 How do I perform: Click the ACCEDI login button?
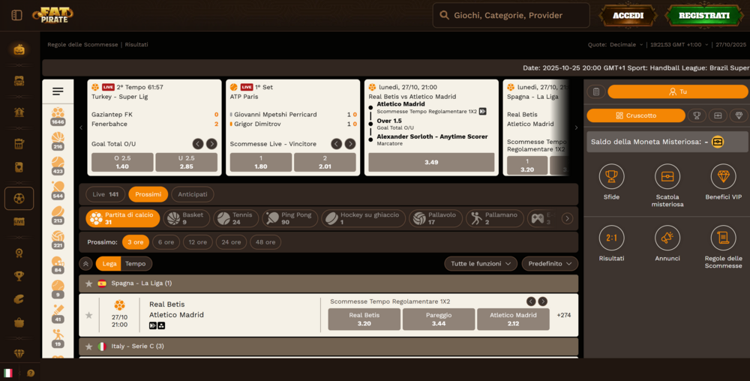(x=628, y=16)
